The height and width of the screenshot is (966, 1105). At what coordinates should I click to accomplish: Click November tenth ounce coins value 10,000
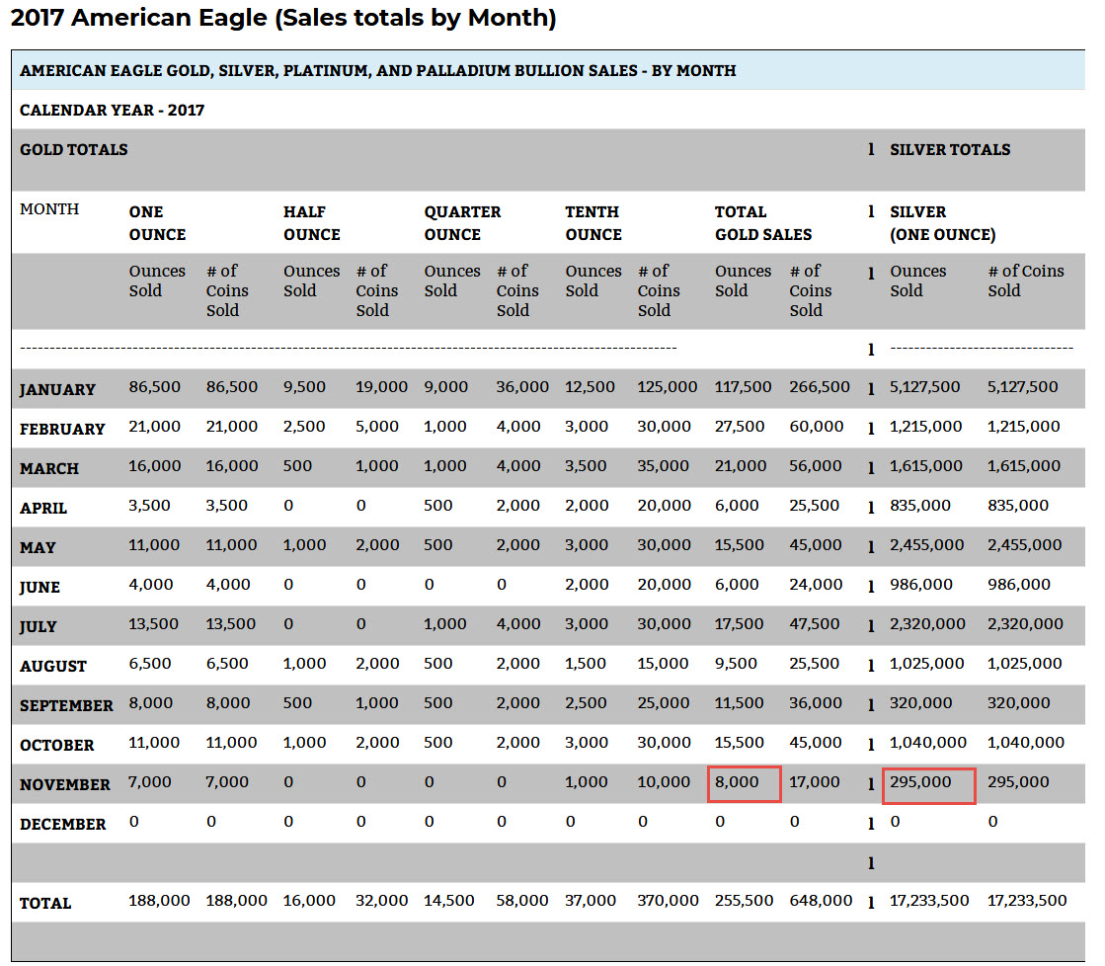click(664, 782)
